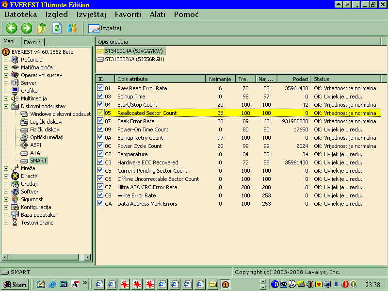The image size is (388, 291).
Task: Click the Izvještaj toolbar button
Action: point(105,28)
